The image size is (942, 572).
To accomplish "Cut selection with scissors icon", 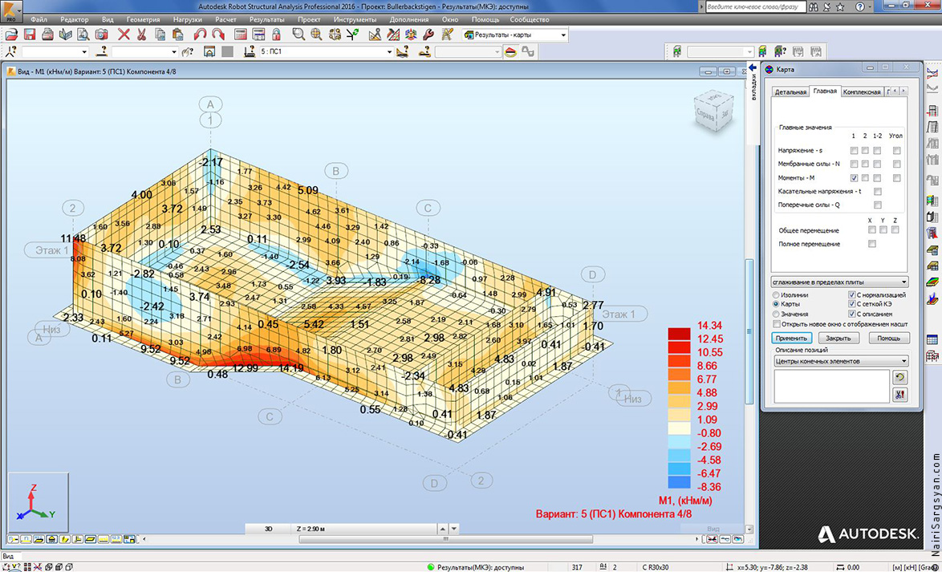I will (142, 34).
